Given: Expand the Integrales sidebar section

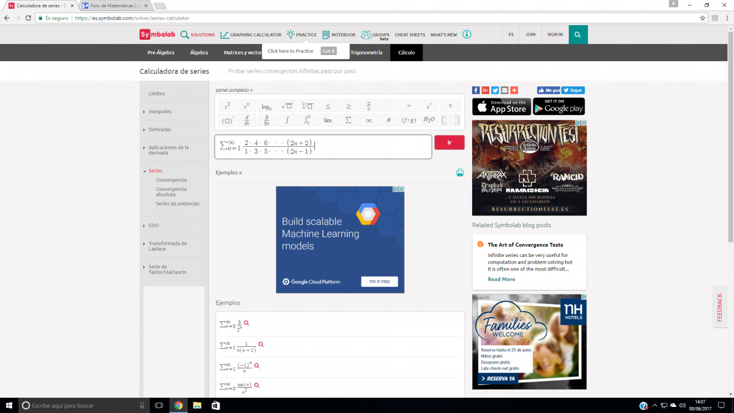Looking at the screenshot, I should [x=160, y=111].
